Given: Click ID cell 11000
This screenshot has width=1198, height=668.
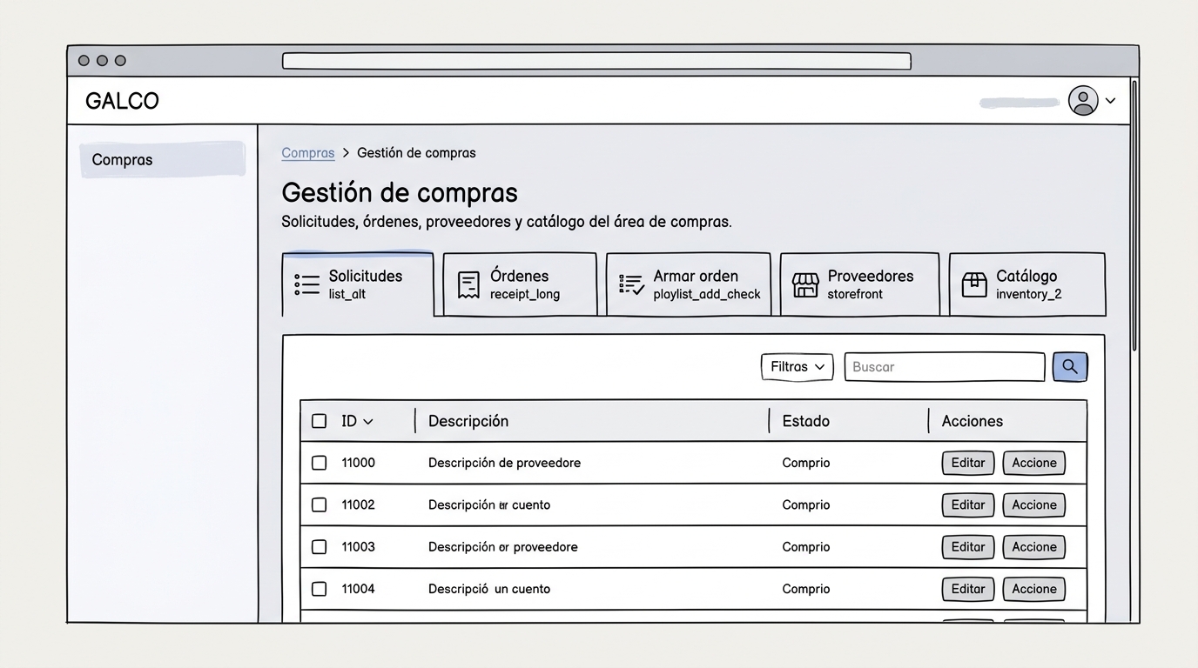Looking at the screenshot, I should (358, 463).
